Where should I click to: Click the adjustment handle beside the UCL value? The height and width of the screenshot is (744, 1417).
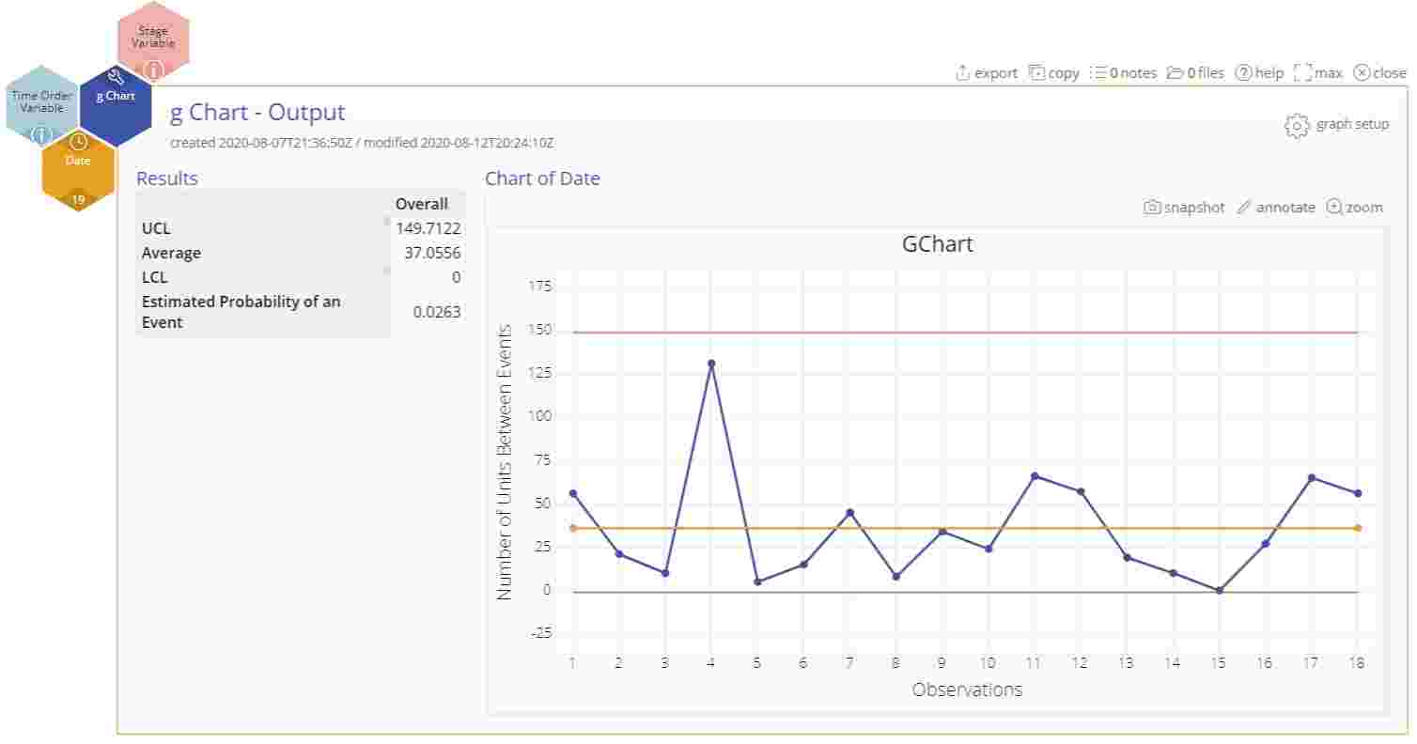coord(385,220)
